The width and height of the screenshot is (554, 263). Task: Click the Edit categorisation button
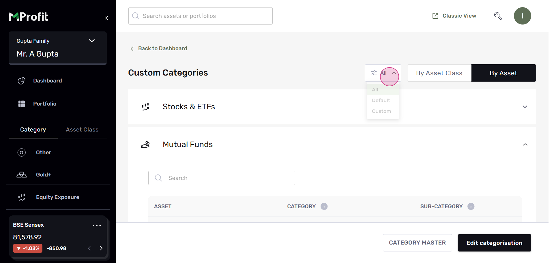[494, 243]
